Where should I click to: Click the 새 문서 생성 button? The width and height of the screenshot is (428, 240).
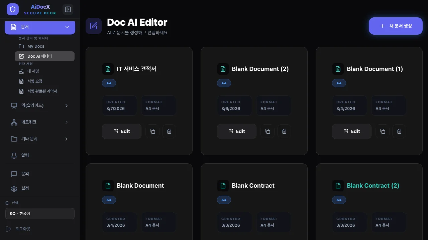[x=396, y=26]
